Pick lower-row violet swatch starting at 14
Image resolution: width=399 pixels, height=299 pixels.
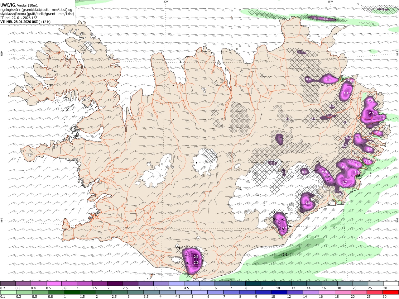pos(310,292)
